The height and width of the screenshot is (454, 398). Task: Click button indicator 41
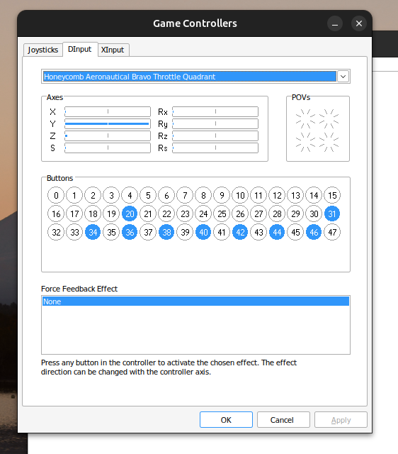click(x=222, y=232)
